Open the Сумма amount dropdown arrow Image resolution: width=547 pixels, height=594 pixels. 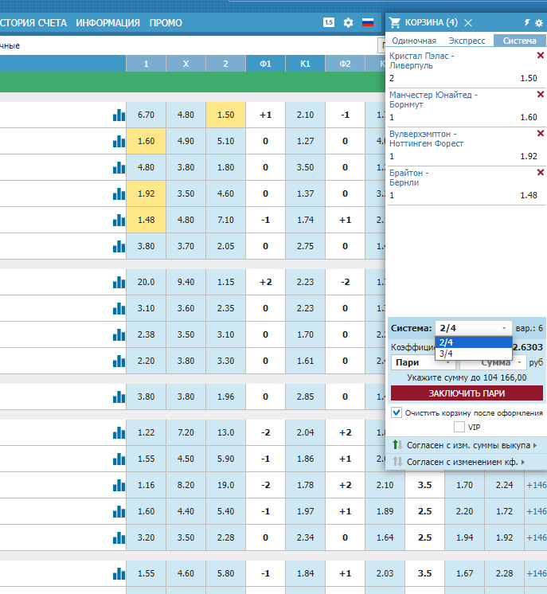click(x=520, y=362)
